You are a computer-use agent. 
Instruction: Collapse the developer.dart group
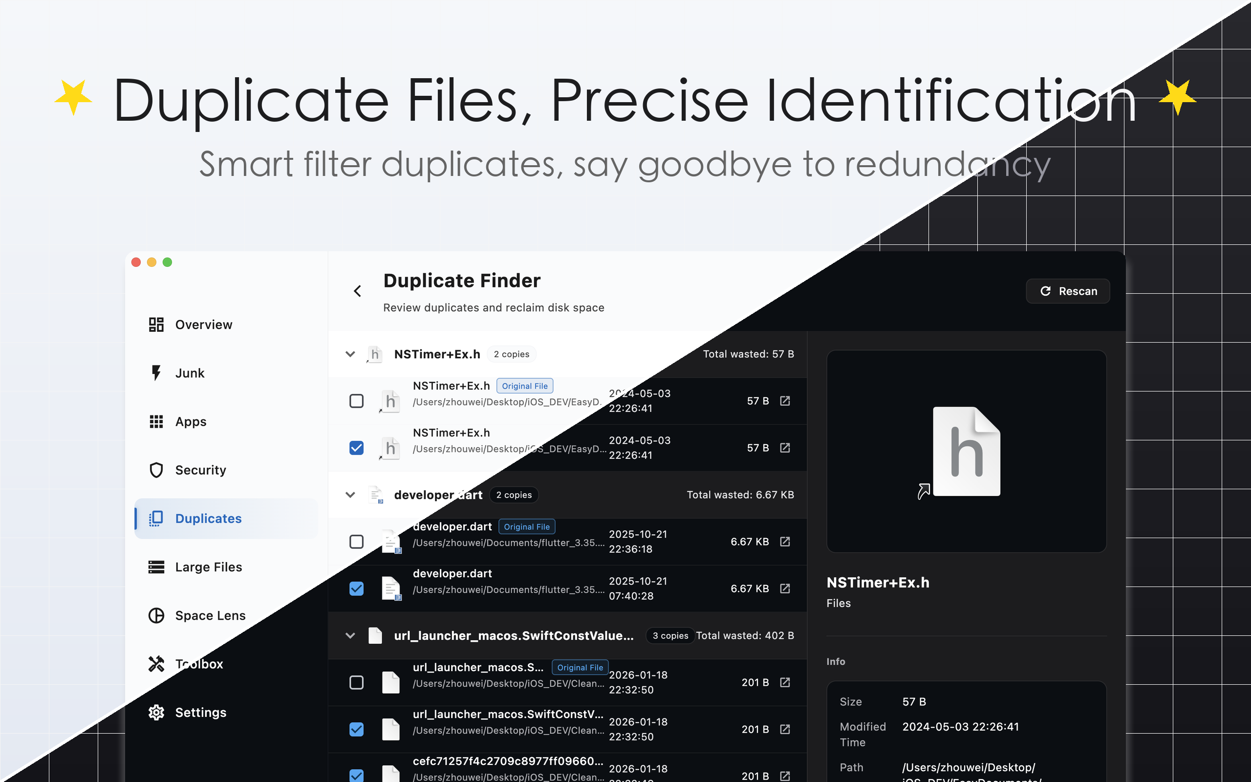[x=350, y=495]
